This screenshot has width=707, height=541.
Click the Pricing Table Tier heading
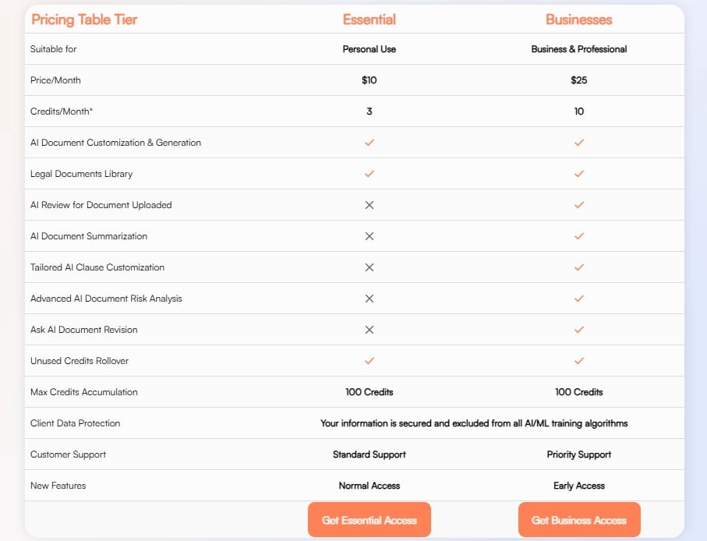[83, 19]
